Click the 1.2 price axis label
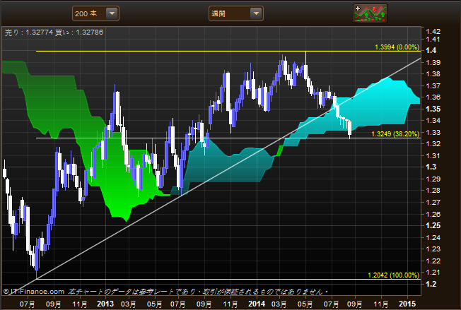The image size is (461, 310). tap(431, 284)
